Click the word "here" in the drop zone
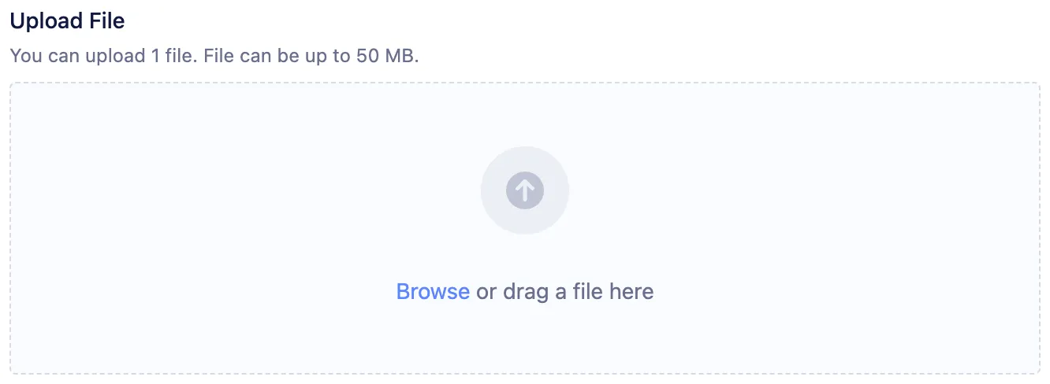This screenshot has width=1050, height=384. [x=631, y=292]
